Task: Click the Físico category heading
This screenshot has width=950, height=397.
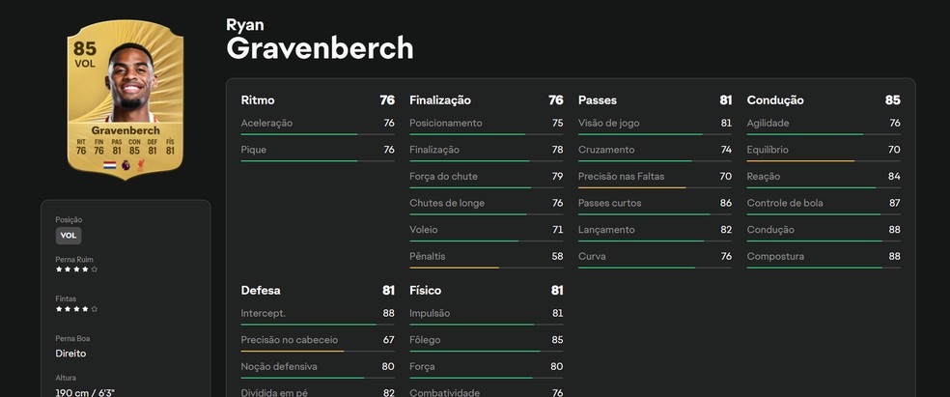Action: pyautogui.click(x=426, y=290)
